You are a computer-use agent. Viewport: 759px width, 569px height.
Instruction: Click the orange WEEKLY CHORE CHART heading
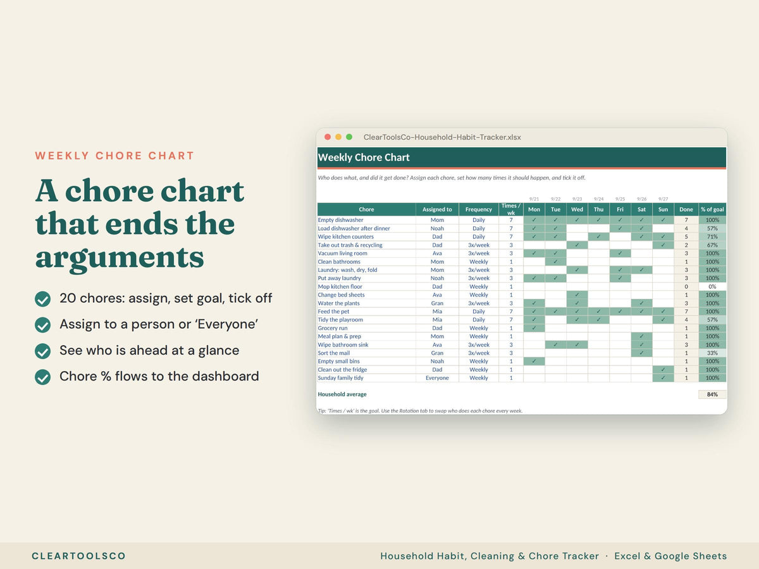pyautogui.click(x=114, y=156)
